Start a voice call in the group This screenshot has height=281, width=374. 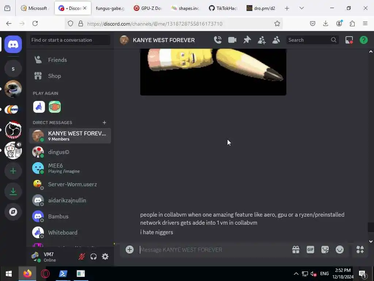click(x=218, y=40)
